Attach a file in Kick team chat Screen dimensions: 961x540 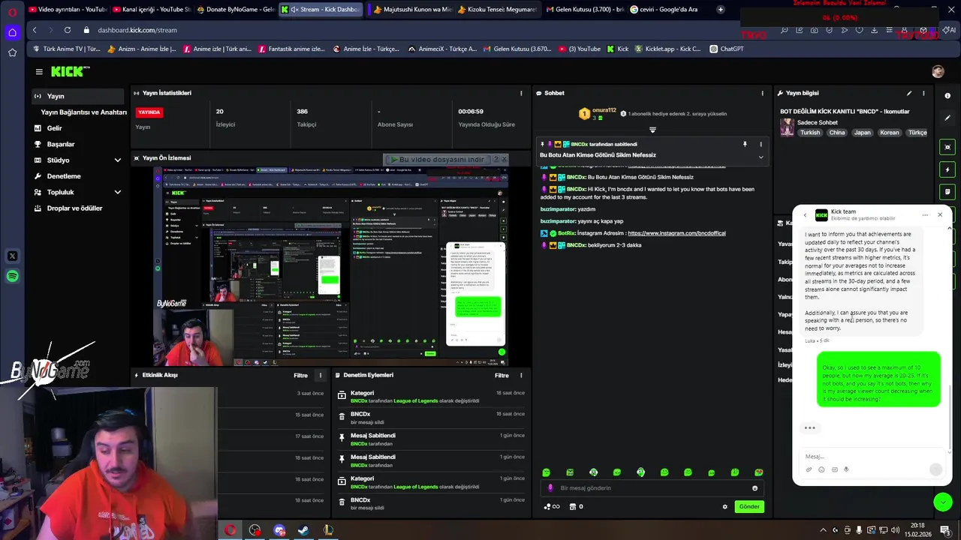(809, 469)
